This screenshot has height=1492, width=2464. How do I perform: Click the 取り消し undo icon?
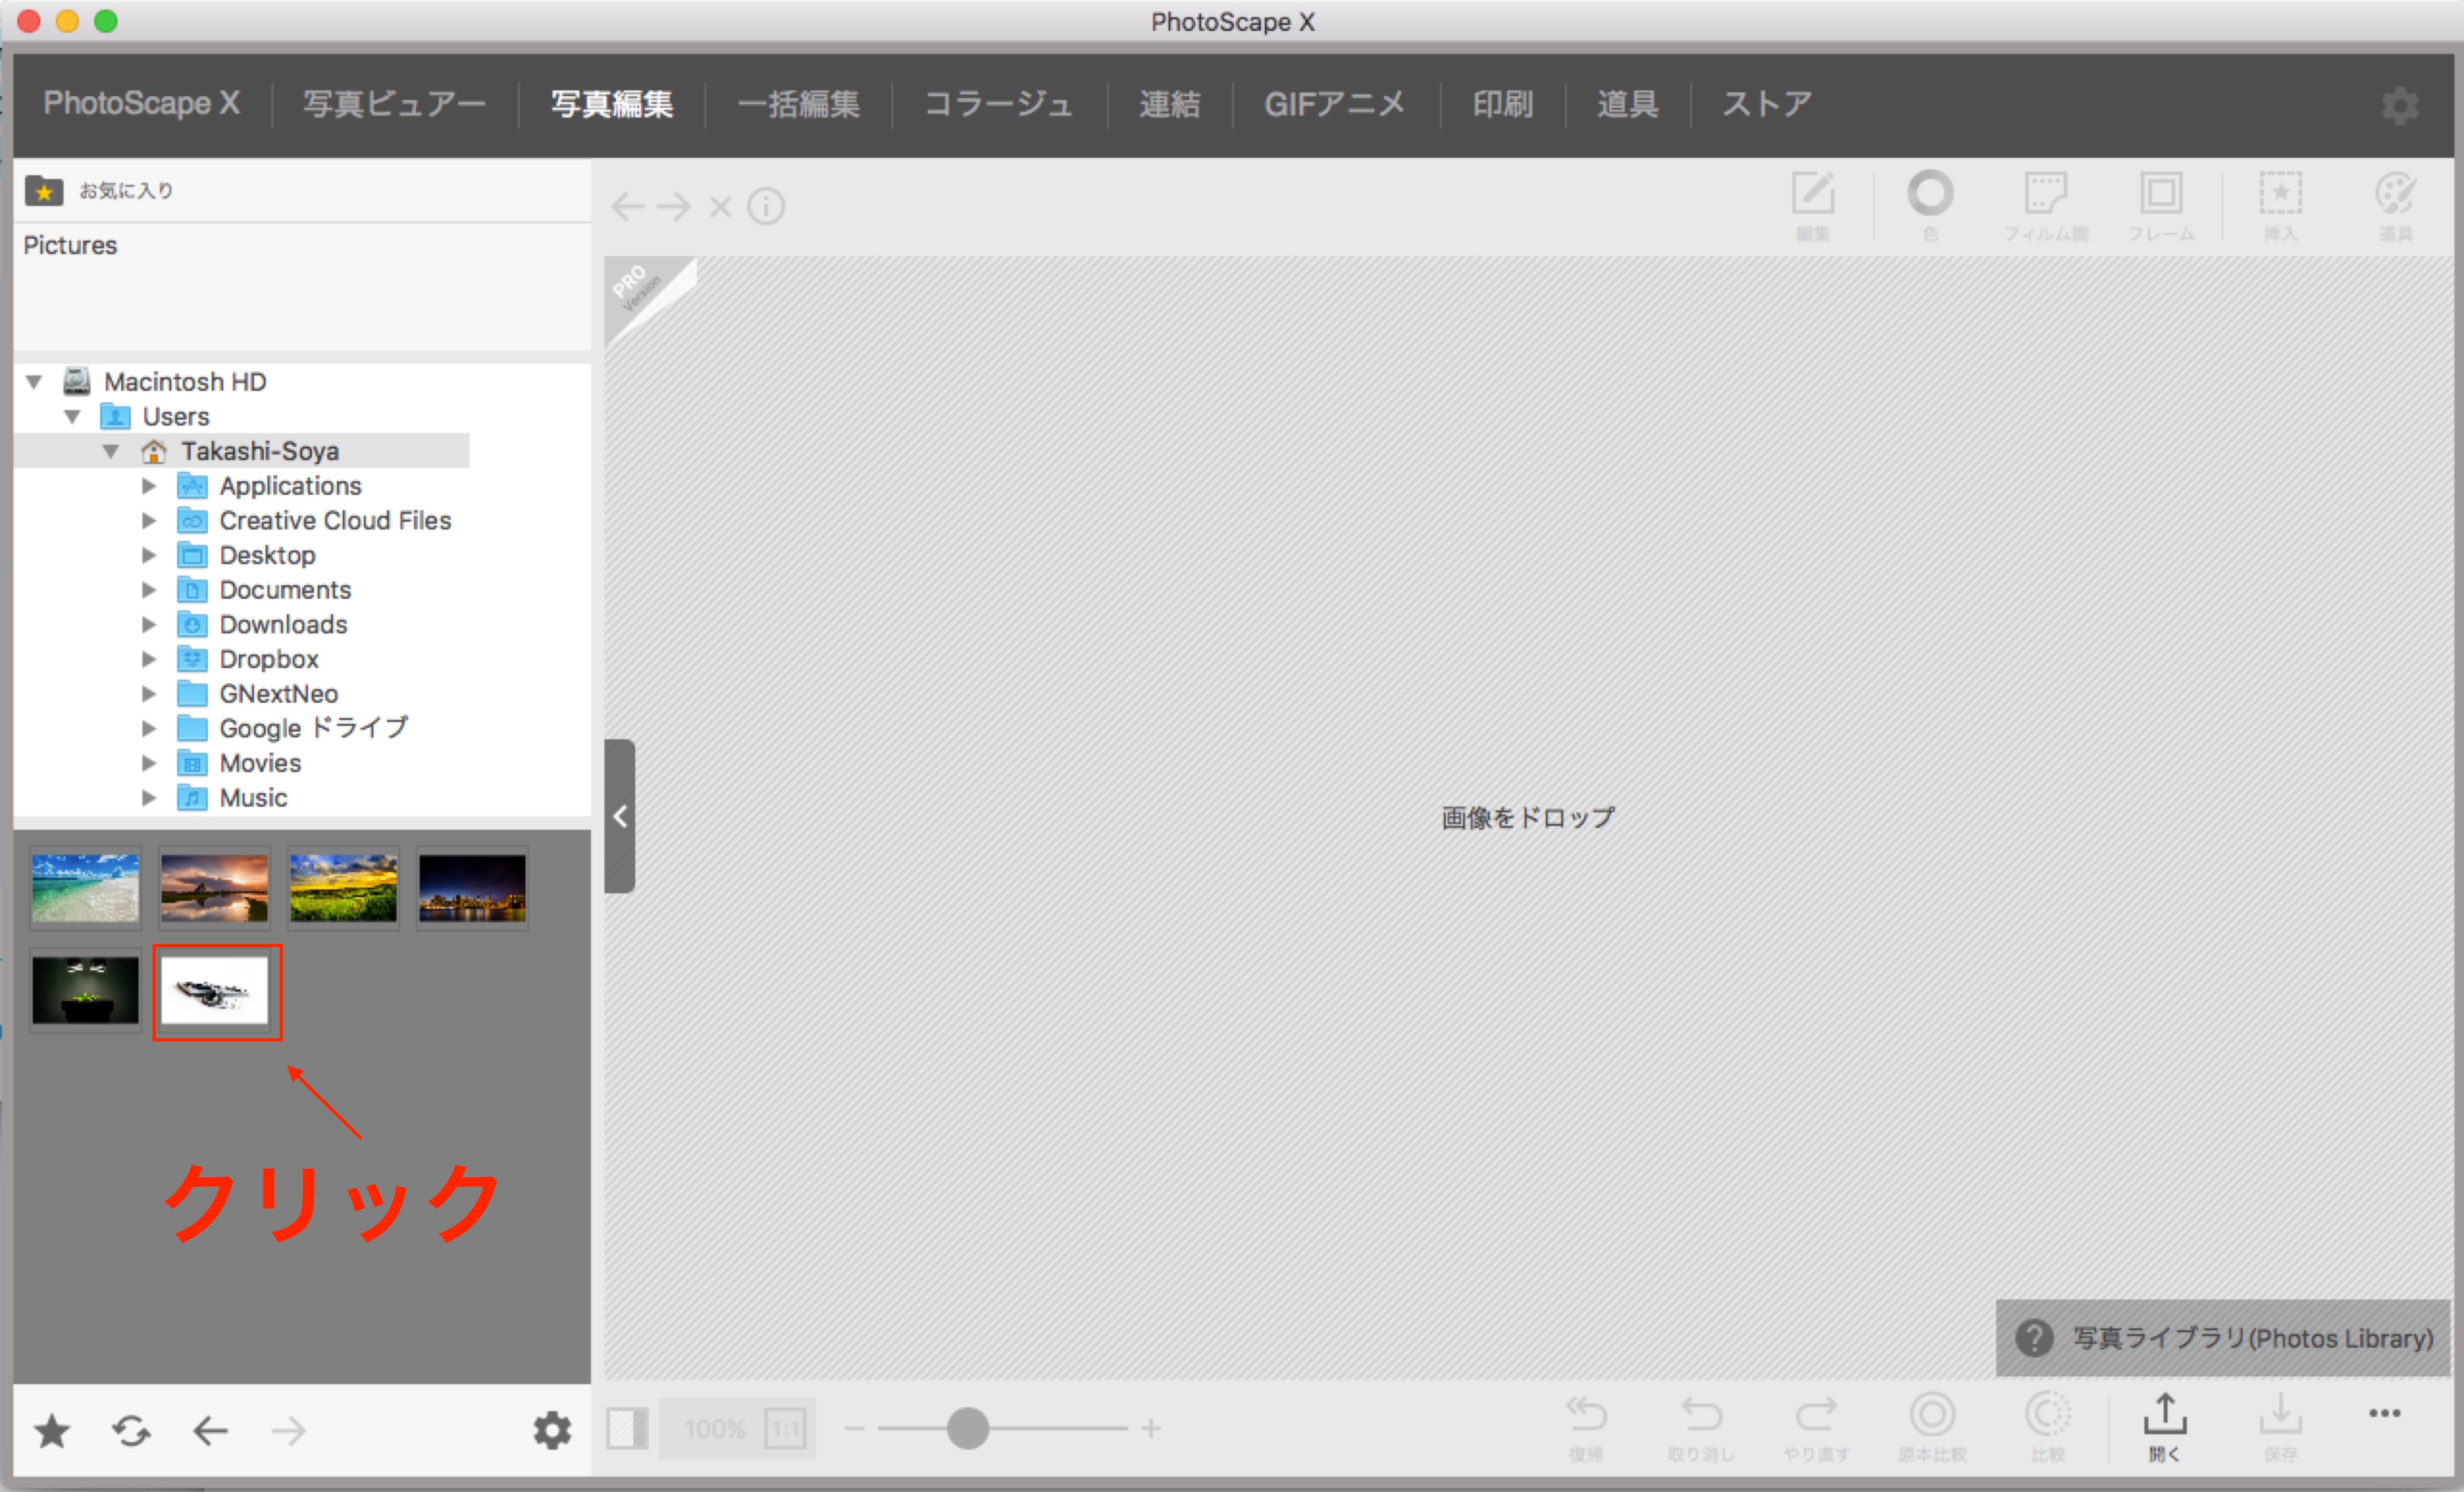coord(1701,1428)
